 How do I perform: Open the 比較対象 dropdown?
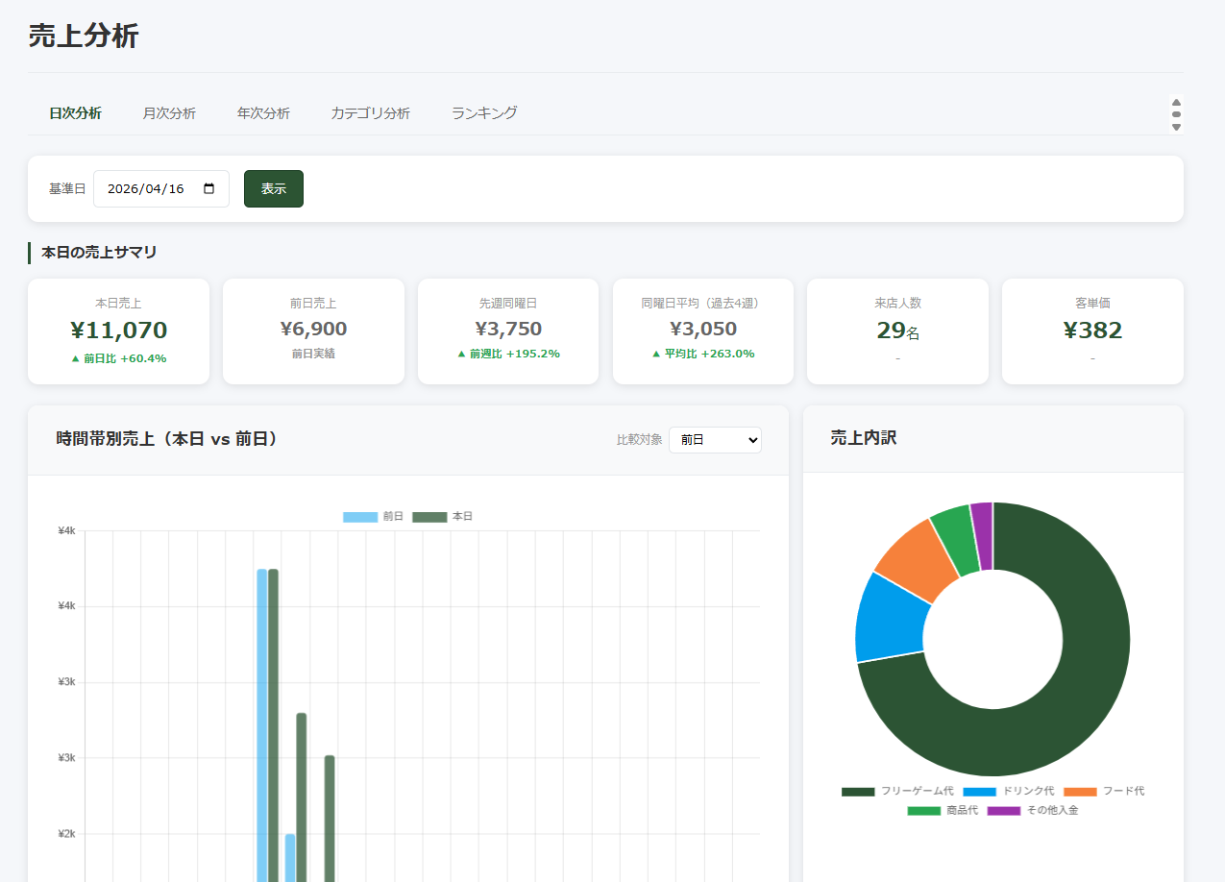pyautogui.click(x=715, y=440)
